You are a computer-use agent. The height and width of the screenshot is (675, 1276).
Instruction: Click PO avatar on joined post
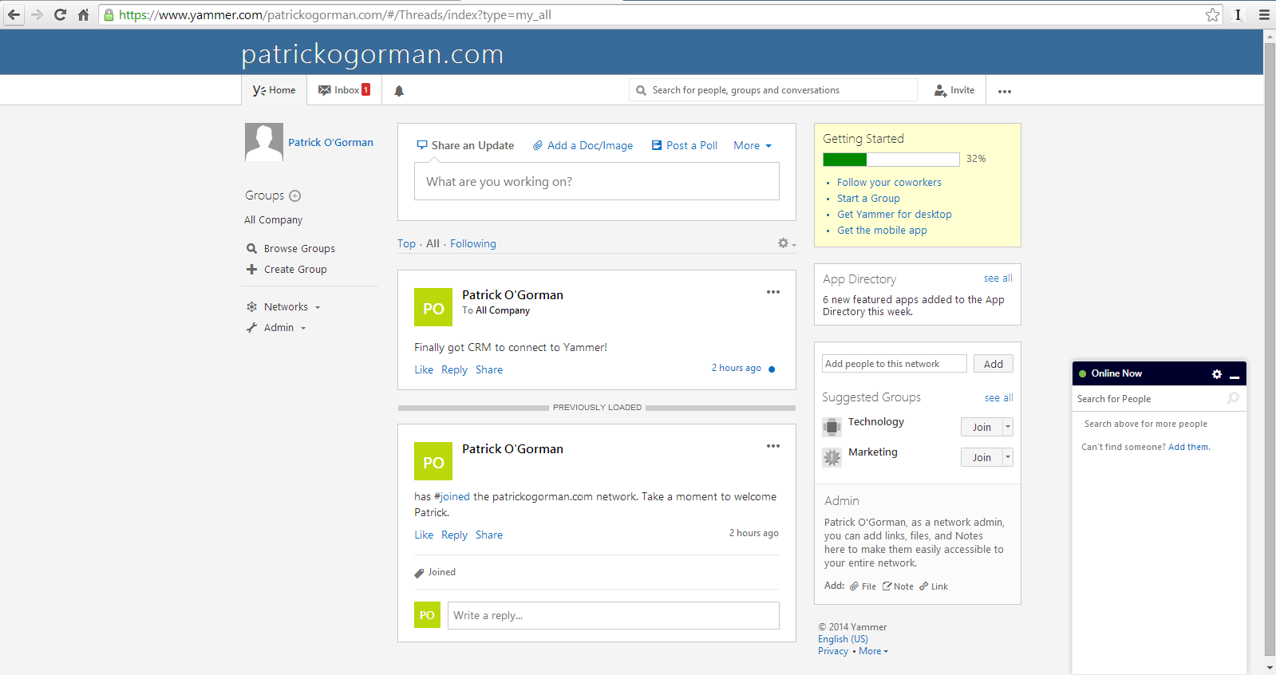433,461
